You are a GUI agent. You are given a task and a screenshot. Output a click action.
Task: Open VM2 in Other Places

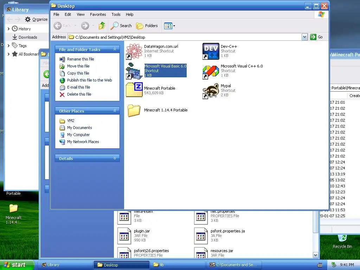(x=71, y=121)
